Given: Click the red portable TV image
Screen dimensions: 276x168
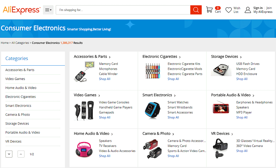Looking at the screenshot, I should tap(221, 107).
